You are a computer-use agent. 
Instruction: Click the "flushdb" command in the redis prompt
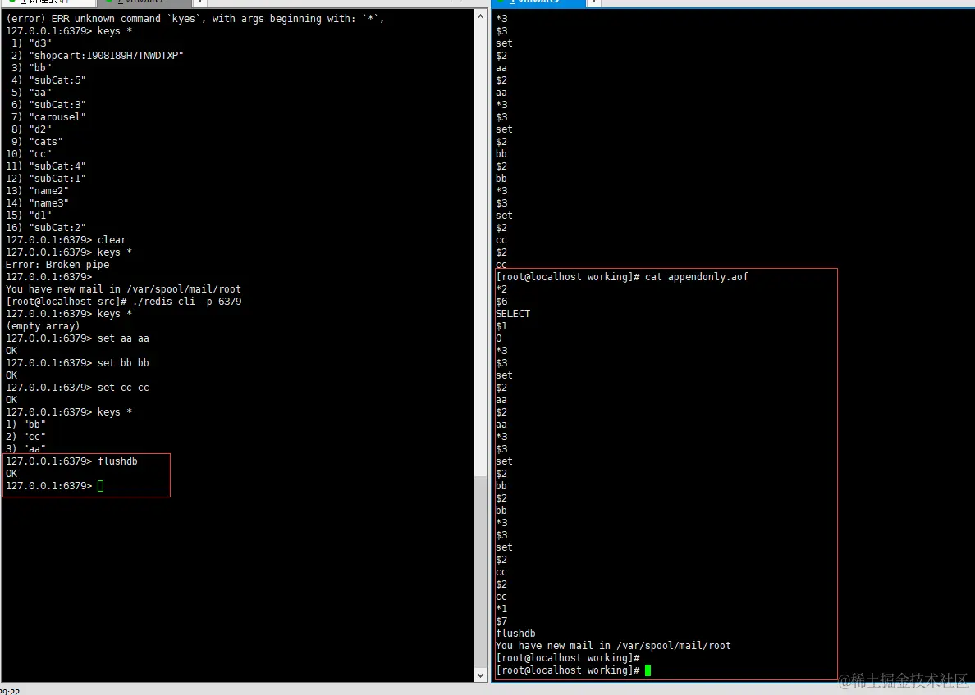(x=117, y=461)
